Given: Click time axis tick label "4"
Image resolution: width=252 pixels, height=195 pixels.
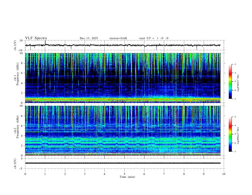Looking at the screenshot, I should (x=104, y=174).
